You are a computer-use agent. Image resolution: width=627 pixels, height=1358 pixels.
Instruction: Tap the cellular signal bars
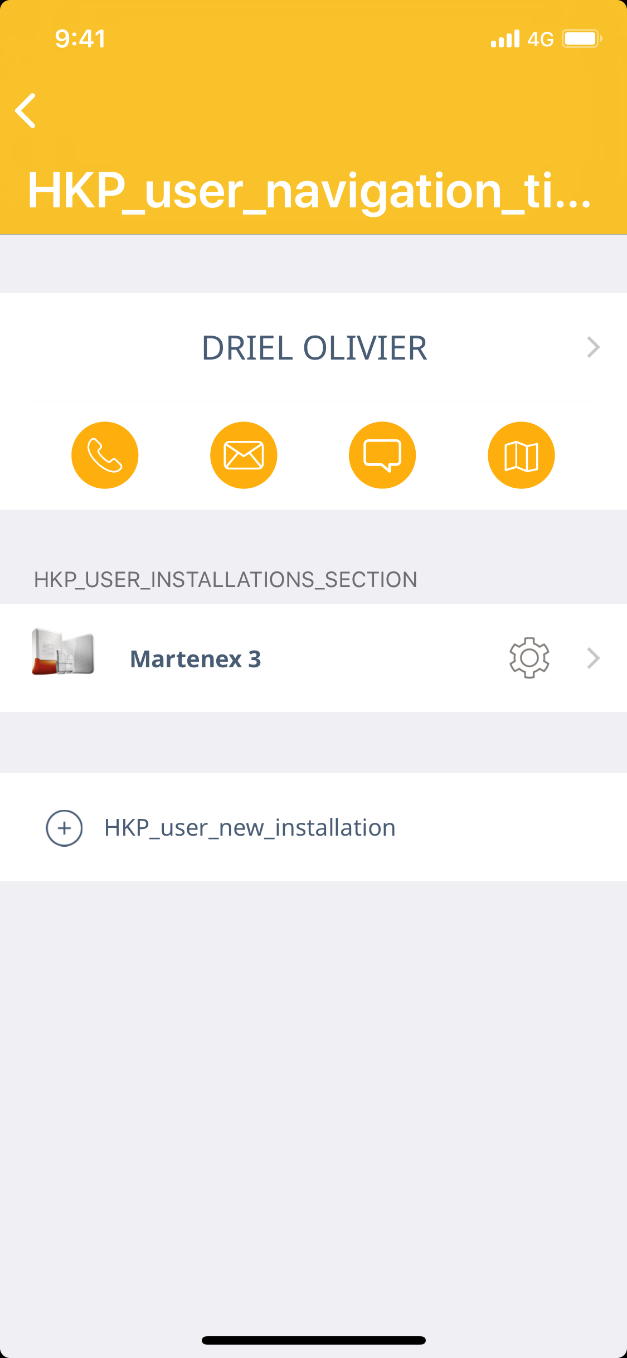[x=505, y=39]
